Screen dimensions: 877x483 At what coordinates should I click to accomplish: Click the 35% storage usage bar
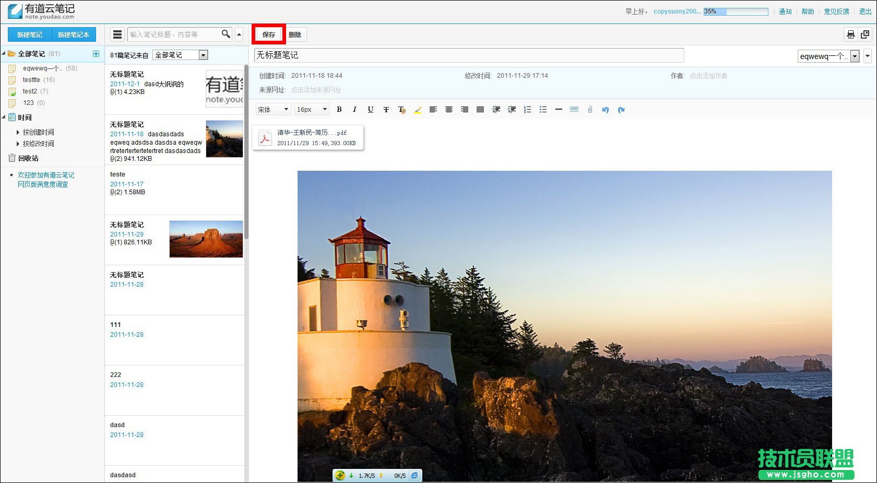click(x=736, y=11)
